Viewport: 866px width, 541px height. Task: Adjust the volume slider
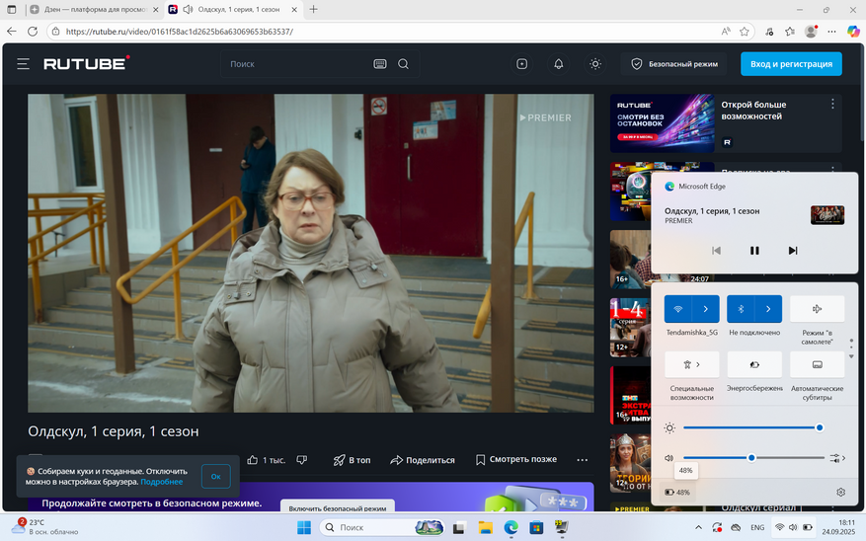pos(753,458)
